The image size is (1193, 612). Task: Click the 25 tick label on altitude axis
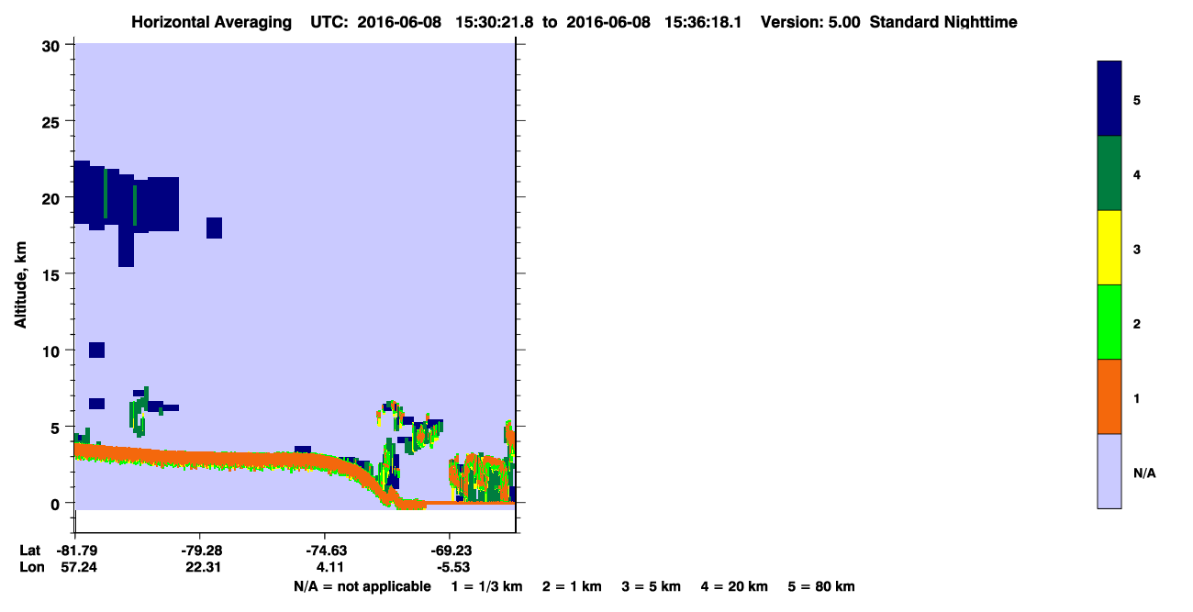click(50, 121)
